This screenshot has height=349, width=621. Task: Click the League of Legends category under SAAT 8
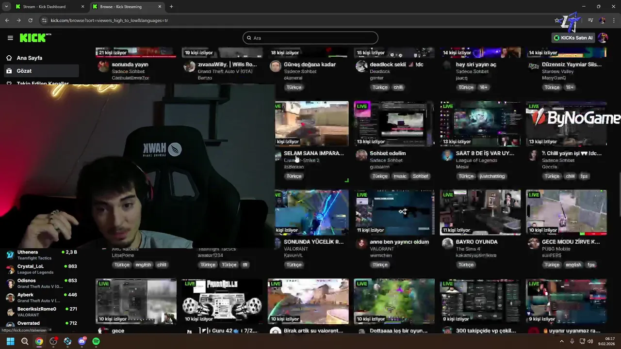(476, 160)
